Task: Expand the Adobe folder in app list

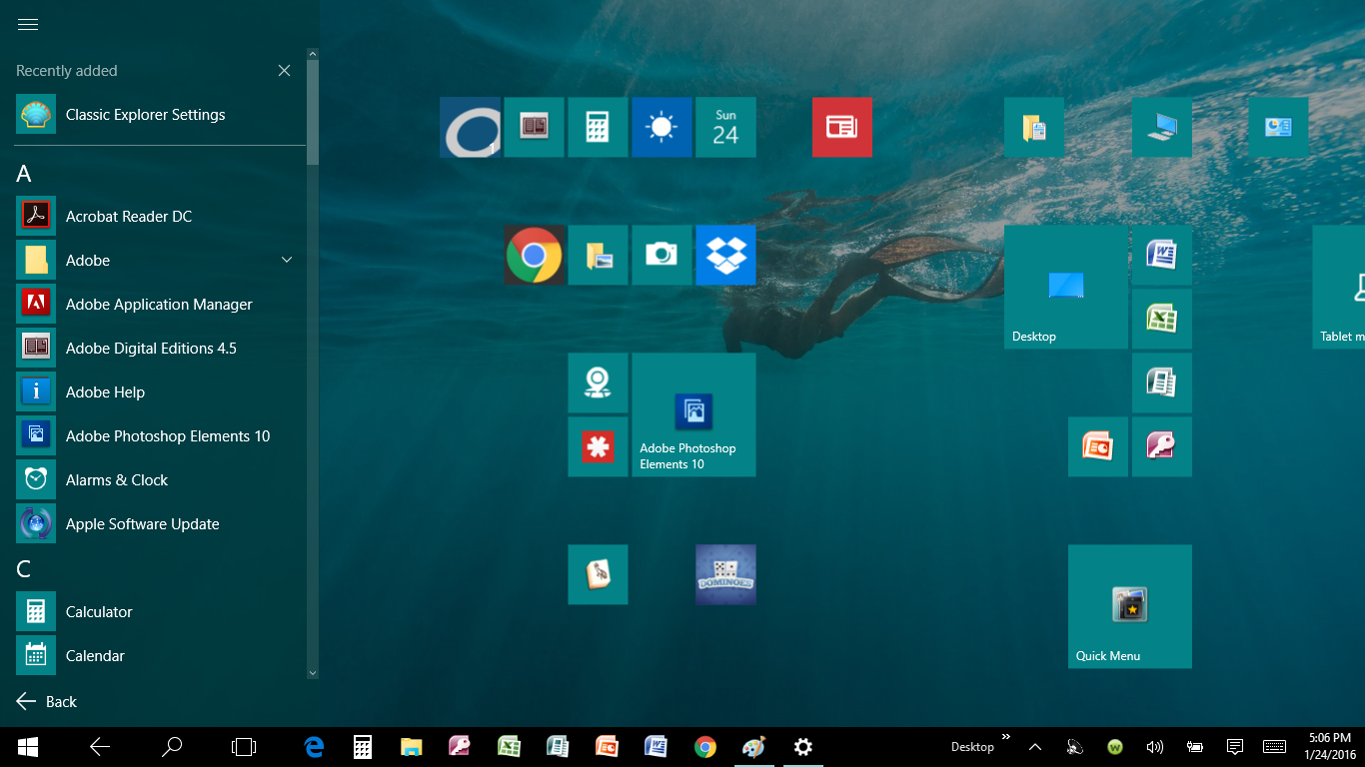Action: click(287, 260)
